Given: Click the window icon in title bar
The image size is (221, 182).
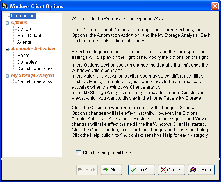Looking at the screenshot, I should coord(5,6).
